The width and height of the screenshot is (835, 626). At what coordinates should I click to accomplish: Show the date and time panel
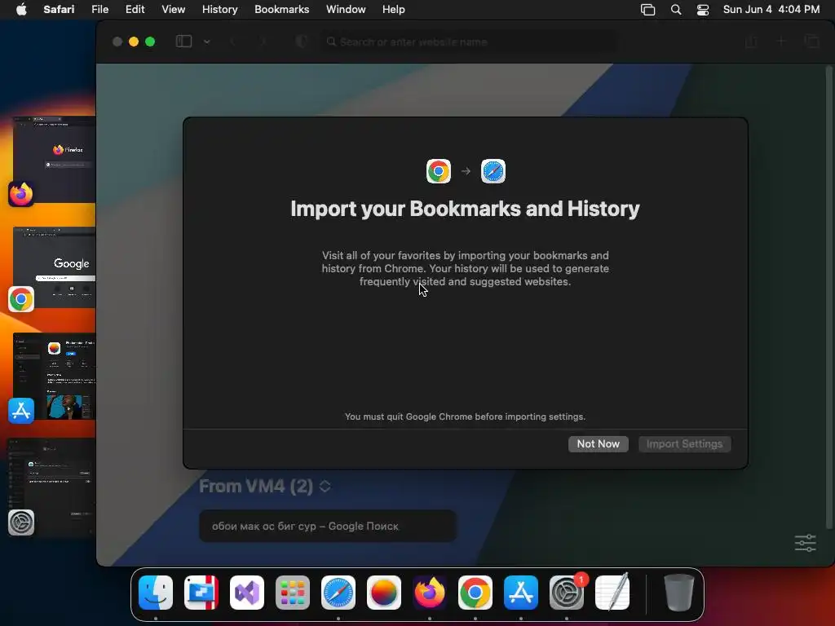771,10
